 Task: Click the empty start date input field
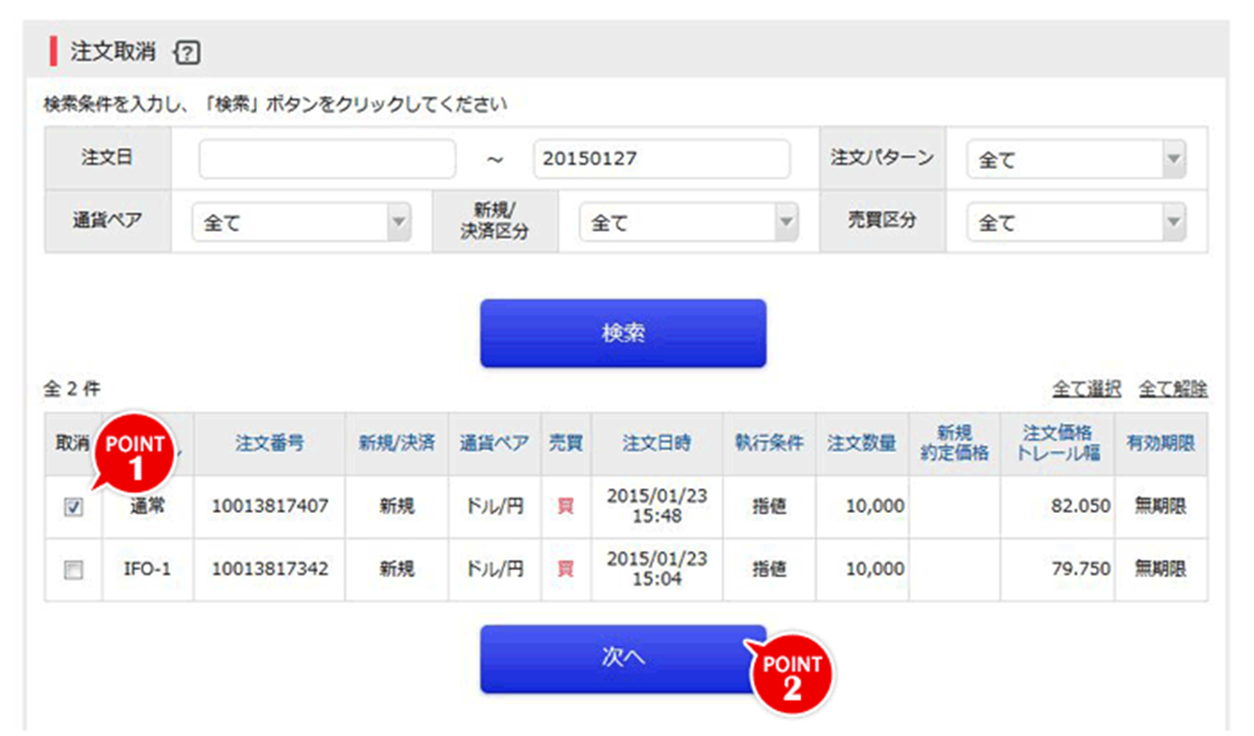click(x=327, y=158)
